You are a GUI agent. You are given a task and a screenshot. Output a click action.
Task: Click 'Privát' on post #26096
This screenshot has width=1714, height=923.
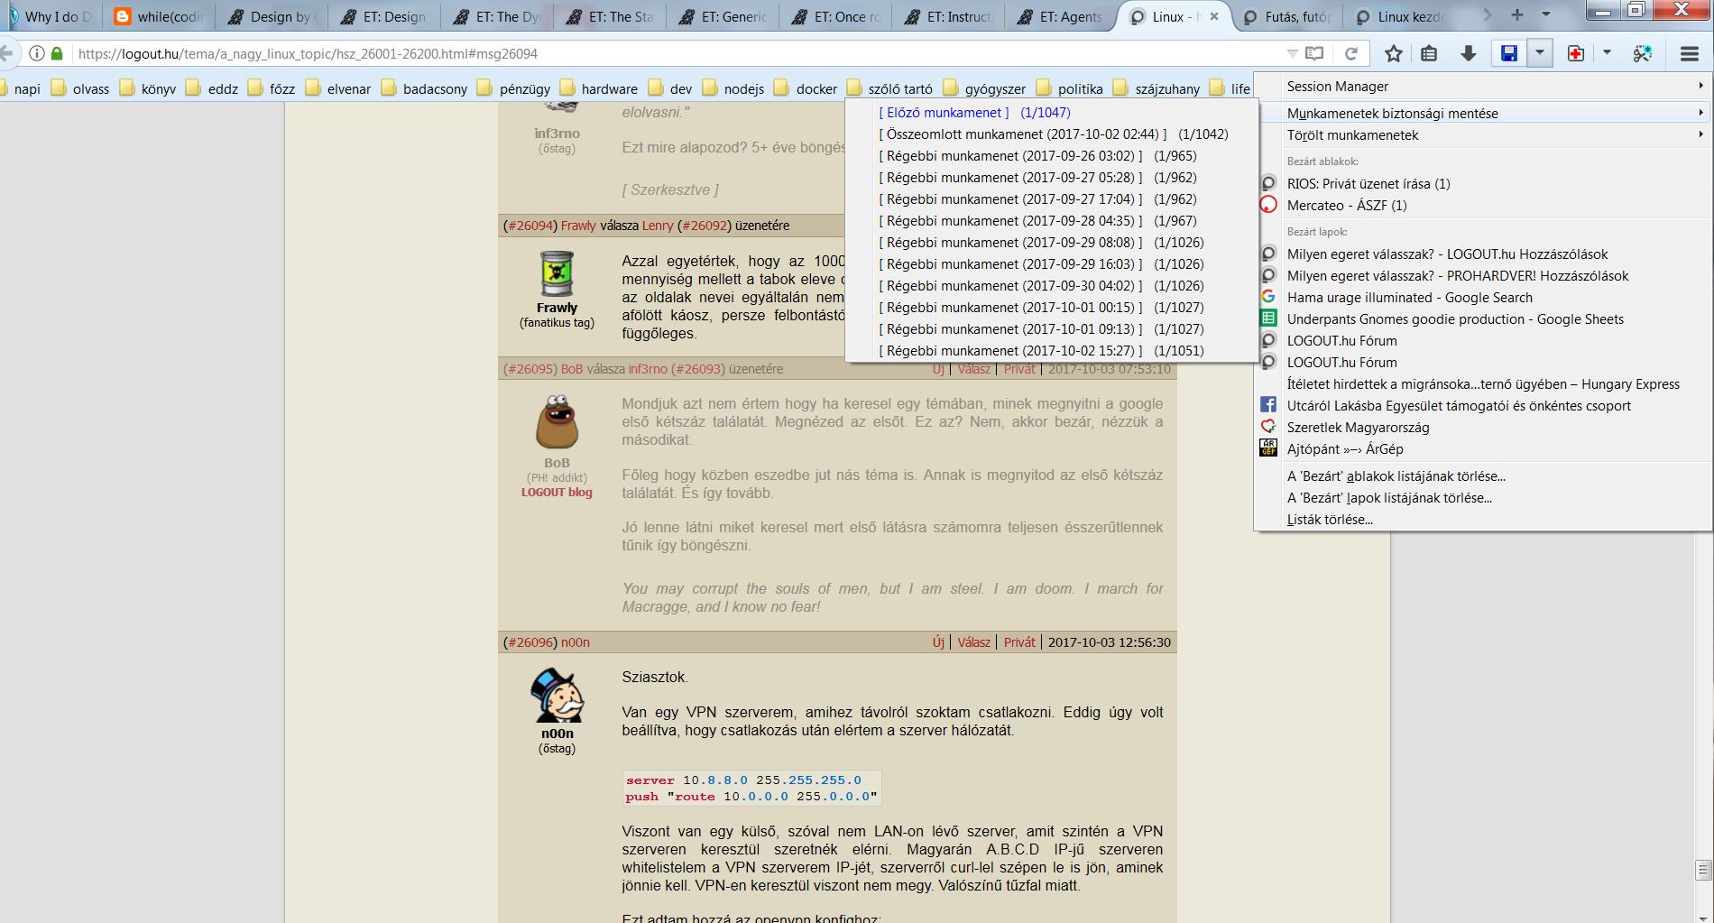(x=1019, y=642)
